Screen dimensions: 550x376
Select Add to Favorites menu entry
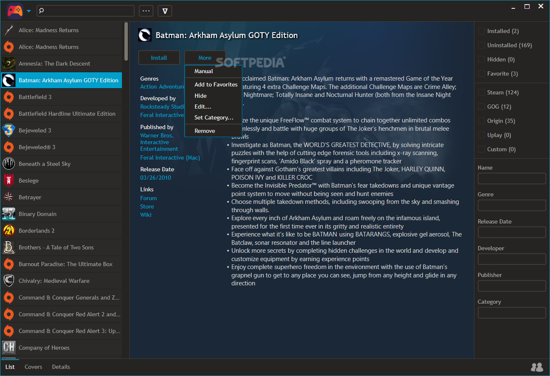click(x=213, y=84)
